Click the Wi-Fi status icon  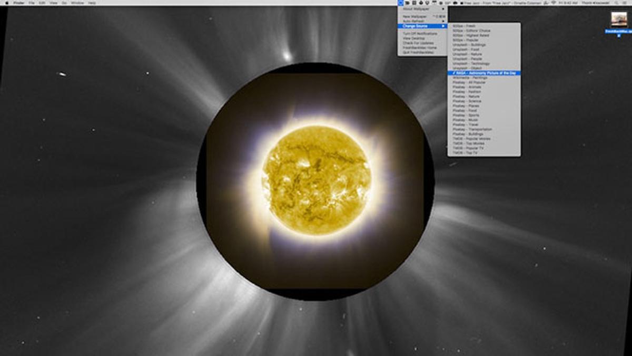point(553,3)
